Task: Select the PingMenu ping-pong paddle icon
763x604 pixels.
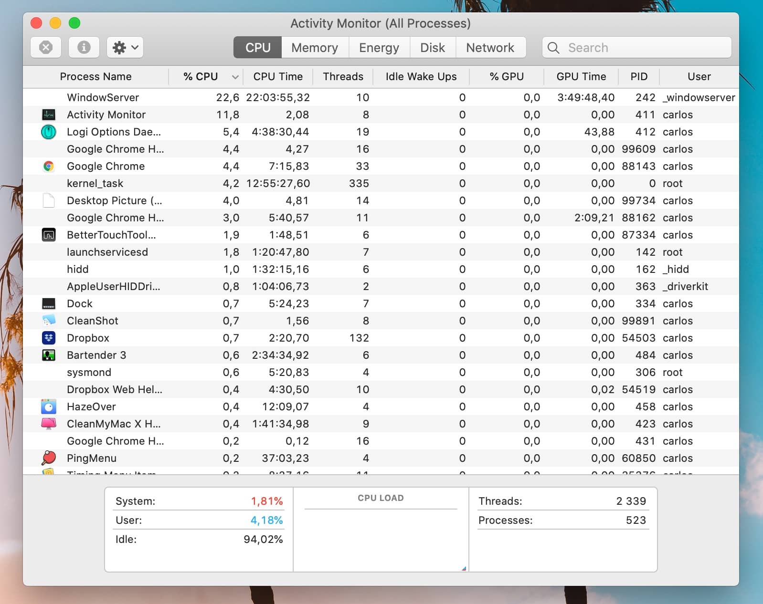Action: (49, 458)
